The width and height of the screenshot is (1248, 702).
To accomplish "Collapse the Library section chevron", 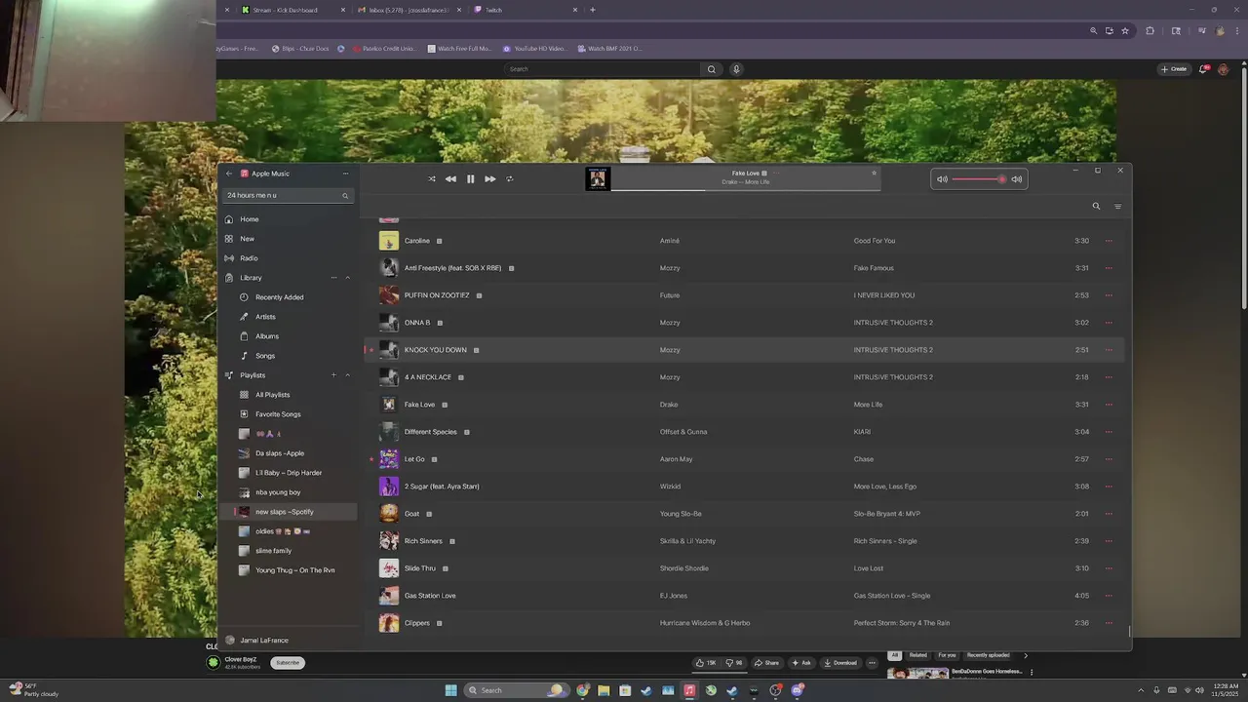I will tap(347, 278).
